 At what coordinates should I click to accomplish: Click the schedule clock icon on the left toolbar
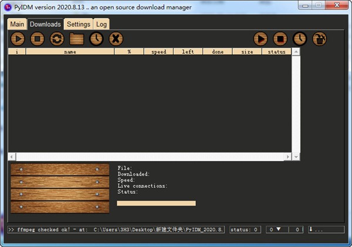coord(96,39)
